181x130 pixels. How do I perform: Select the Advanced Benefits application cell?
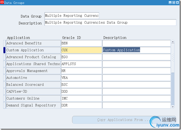(33, 43)
